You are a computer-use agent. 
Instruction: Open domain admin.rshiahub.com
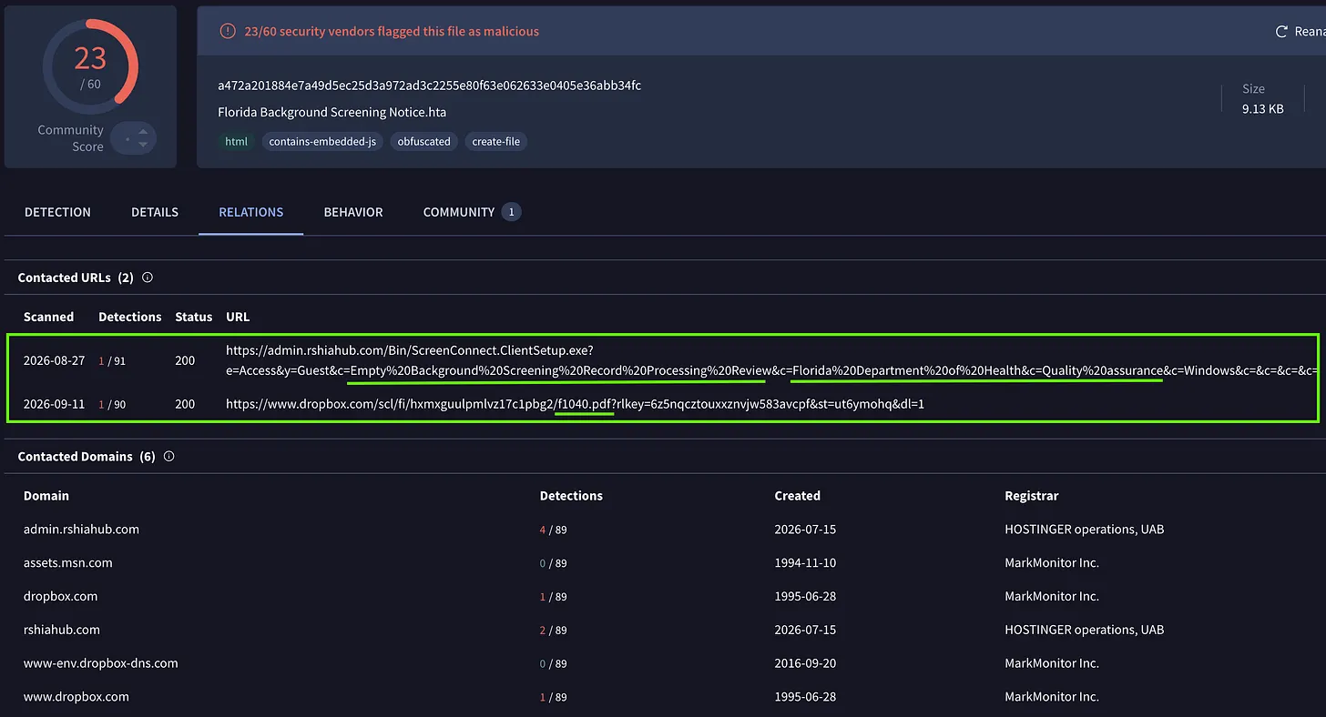coord(81,529)
